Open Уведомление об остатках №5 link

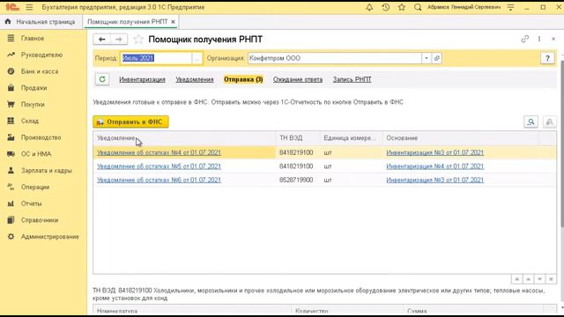(159, 166)
